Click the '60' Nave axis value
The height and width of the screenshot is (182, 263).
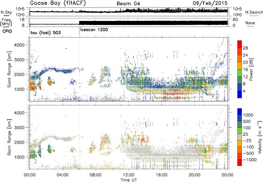point(235,20)
